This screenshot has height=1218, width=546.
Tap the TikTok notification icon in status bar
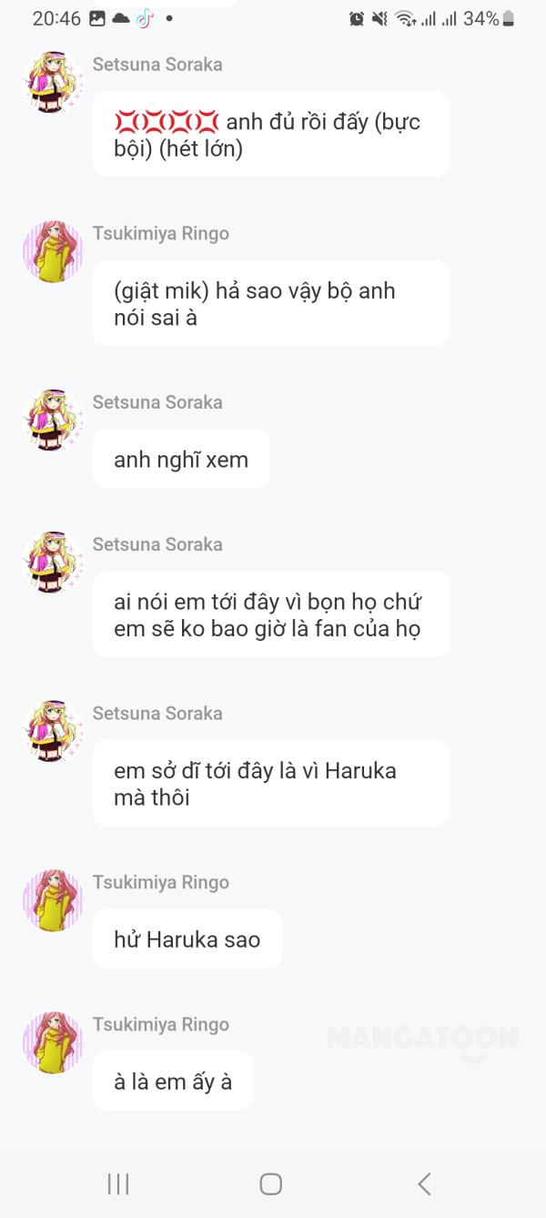click(145, 18)
